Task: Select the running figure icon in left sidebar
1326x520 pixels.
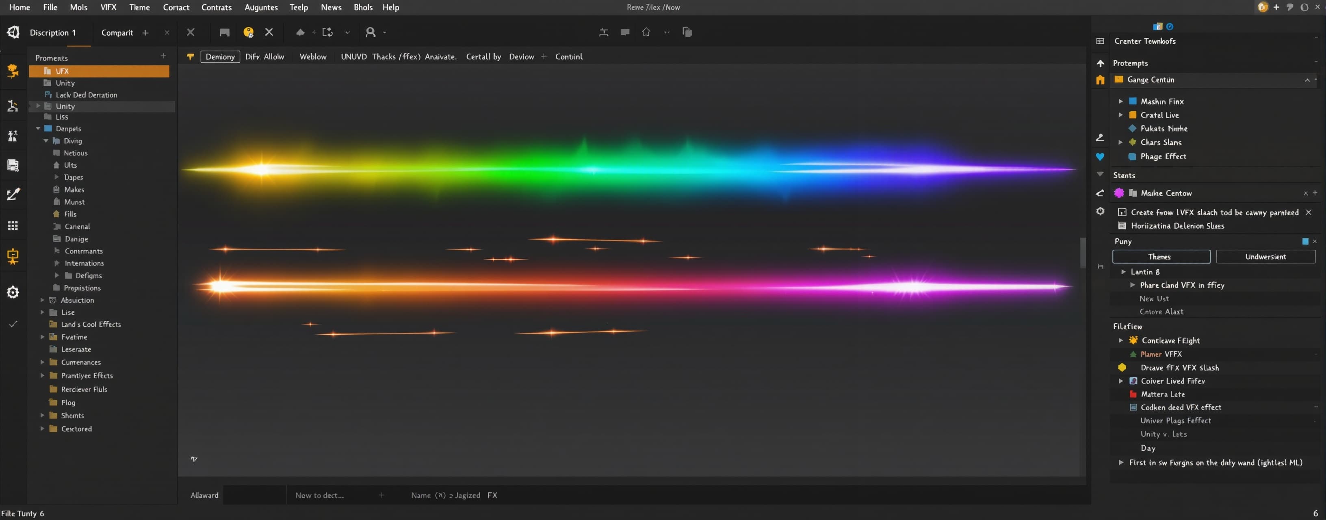Action: coord(13,106)
